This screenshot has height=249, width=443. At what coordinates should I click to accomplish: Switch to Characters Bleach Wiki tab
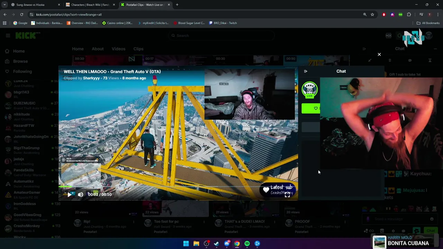coord(90,5)
